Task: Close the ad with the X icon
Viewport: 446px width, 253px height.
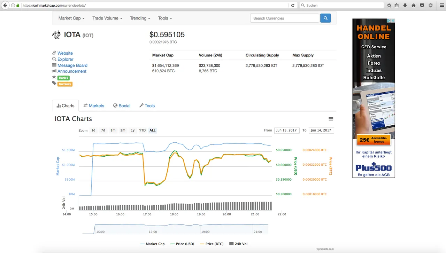Action: [x=393, y=21]
